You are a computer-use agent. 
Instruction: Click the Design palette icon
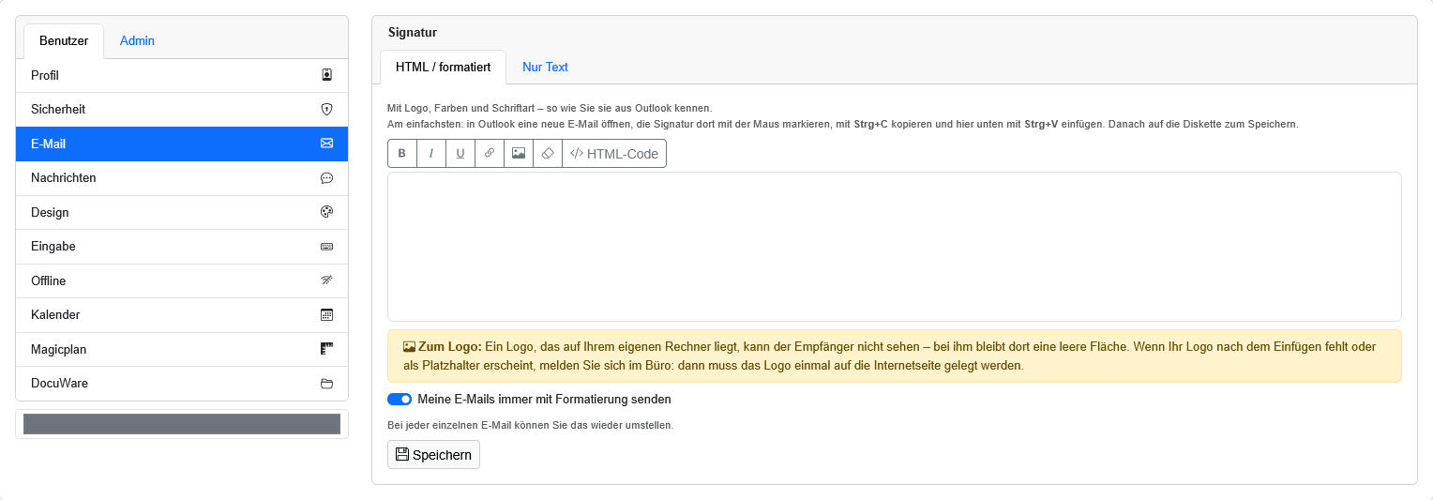[x=327, y=212]
